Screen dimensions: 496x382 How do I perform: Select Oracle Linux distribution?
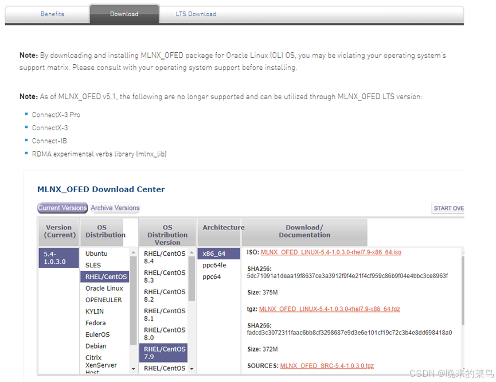103,288
